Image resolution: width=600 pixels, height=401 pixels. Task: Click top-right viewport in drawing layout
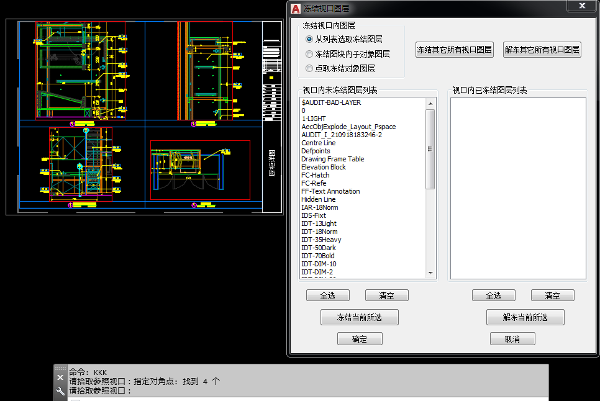(x=205, y=71)
